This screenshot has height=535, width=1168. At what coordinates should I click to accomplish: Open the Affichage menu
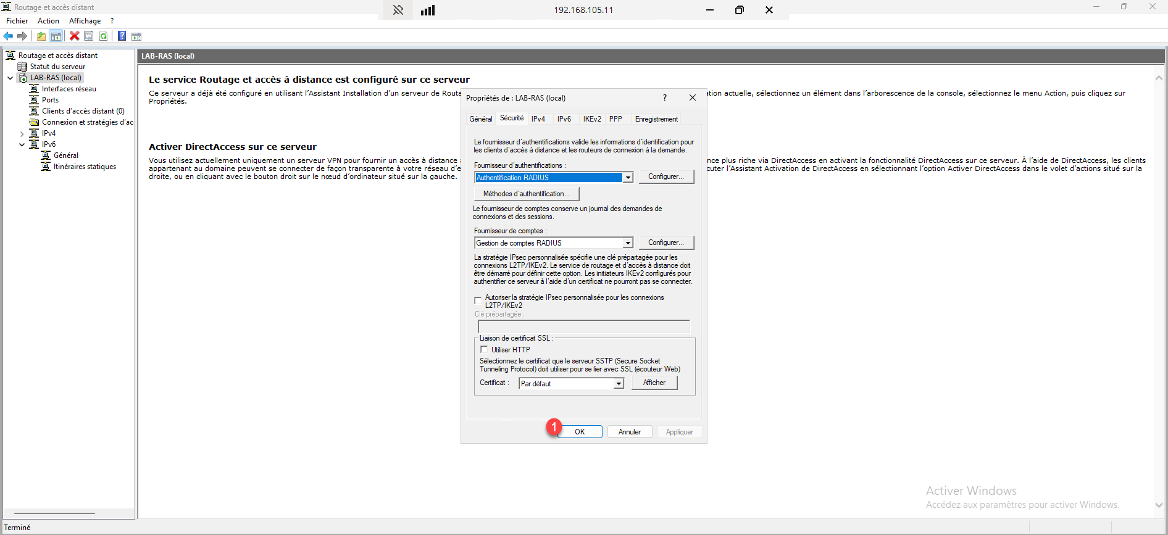(85, 21)
